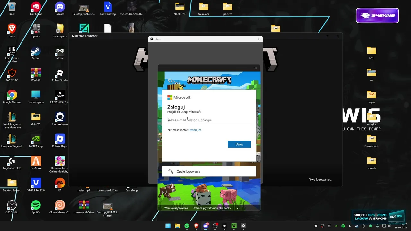Select Steam desktop shortcut
Viewport: 411px width, 231px height.
click(36, 53)
